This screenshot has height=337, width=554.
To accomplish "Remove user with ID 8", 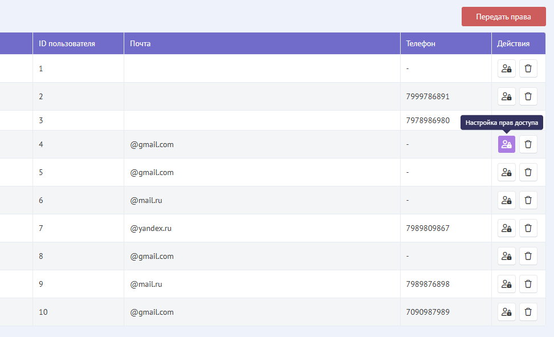I will 528,256.
